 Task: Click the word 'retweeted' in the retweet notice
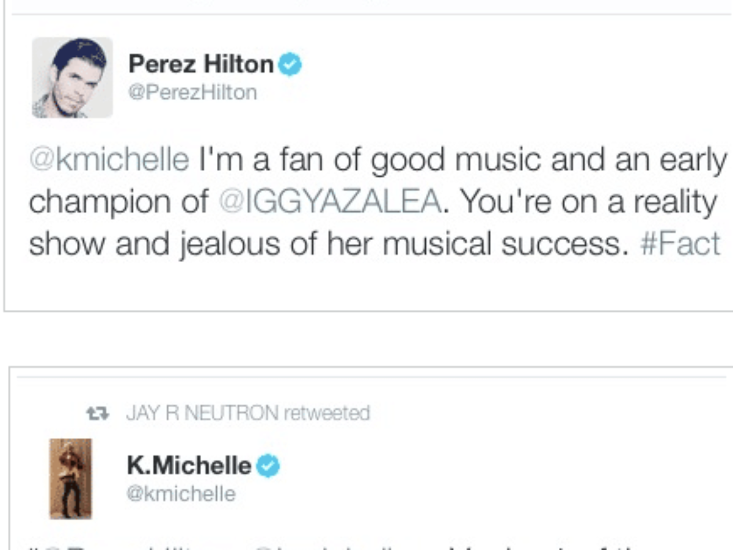[x=327, y=414]
